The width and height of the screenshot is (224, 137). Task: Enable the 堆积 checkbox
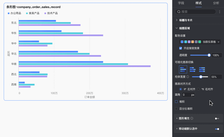pos(176,102)
